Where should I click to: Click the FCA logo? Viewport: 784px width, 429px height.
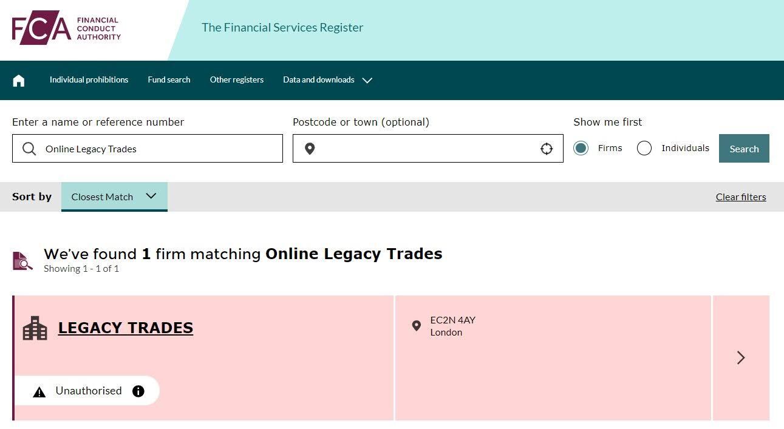pyautogui.click(x=66, y=28)
